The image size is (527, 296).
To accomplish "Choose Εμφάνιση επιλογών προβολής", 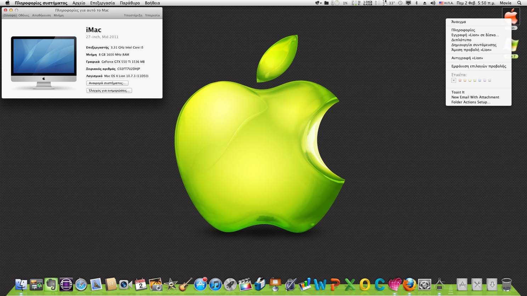I will 478,66.
